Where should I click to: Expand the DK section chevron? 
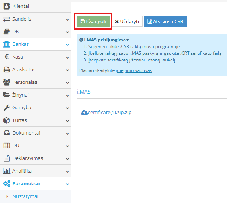68,32
